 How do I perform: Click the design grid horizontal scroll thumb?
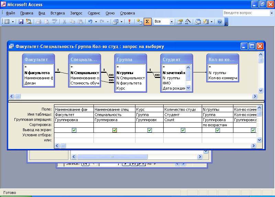(x=63, y=146)
